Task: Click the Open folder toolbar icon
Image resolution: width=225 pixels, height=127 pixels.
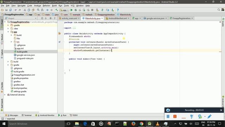Action: (2, 10)
